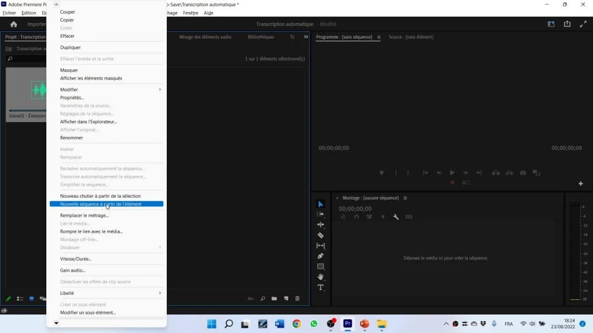This screenshot has height=333, width=593.
Task: Switch Project panel to icon view
Action: coord(31,299)
